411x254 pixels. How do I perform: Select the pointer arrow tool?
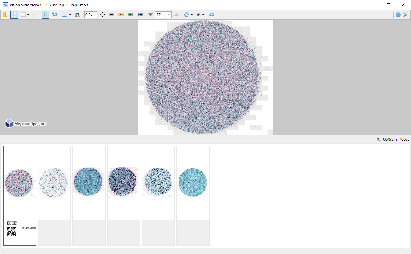click(x=46, y=15)
